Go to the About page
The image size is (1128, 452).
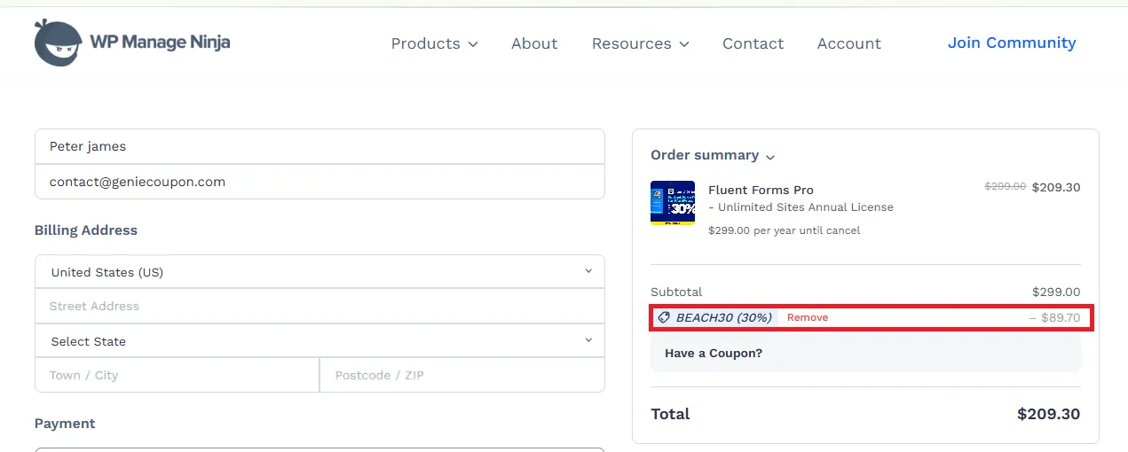coord(534,43)
